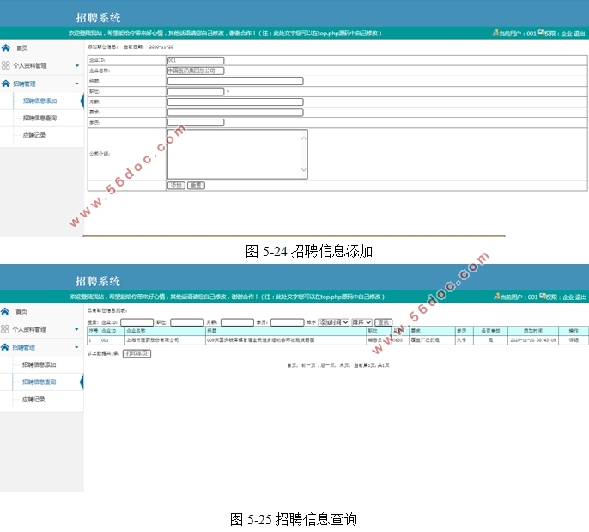Open 招聘信息查询 in the Figure 5-24 sidebar
Image resolution: width=589 pixels, height=532 pixels.
click(x=39, y=118)
